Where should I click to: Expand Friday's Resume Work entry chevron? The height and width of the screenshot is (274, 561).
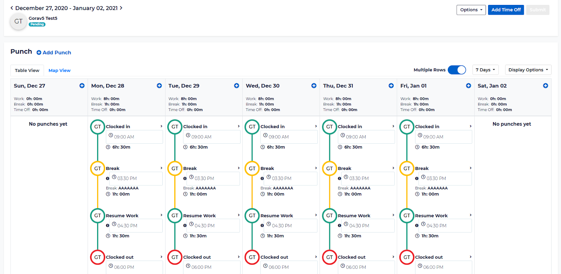471,215
